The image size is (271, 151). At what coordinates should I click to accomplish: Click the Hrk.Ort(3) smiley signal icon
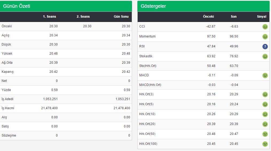point(265,94)
